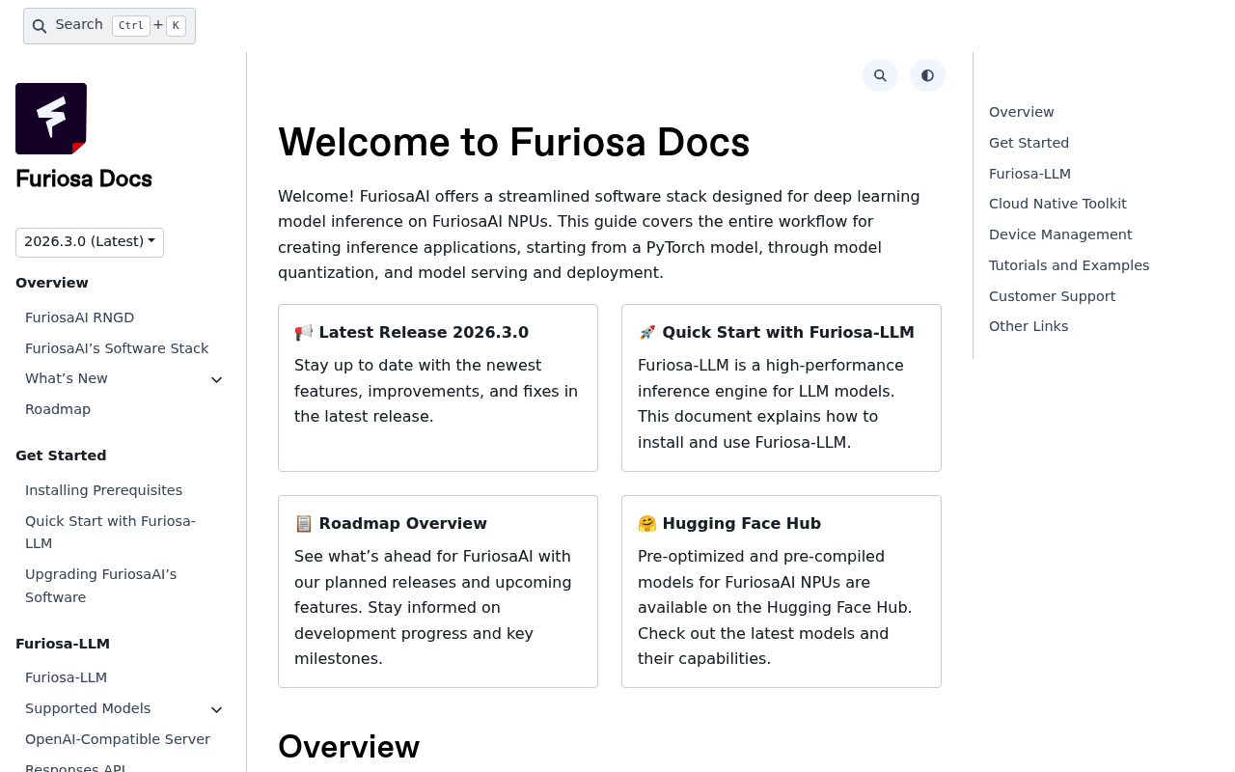Viewport: 1235px width, 772px height.
Task: Open the Roadmap sidebar link
Action: (x=58, y=409)
